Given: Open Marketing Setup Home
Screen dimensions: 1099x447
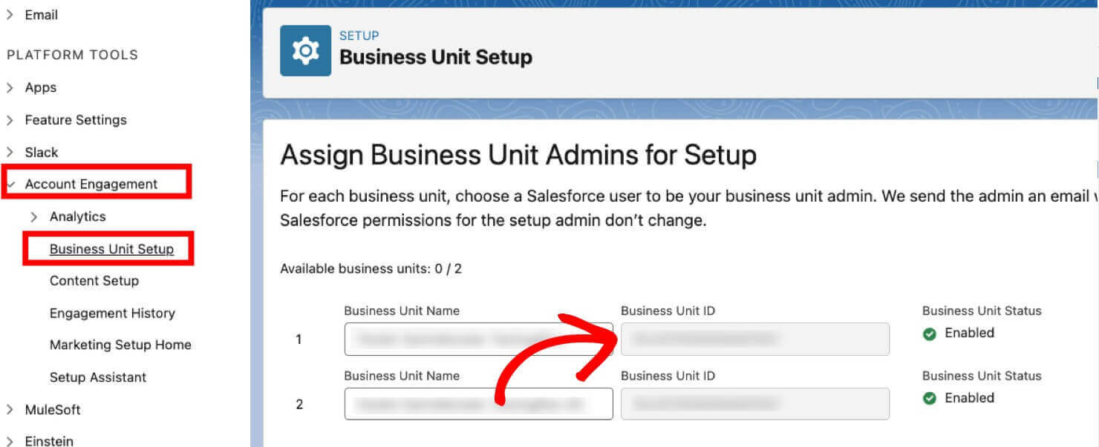Looking at the screenshot, I should [x=120, y=345].
